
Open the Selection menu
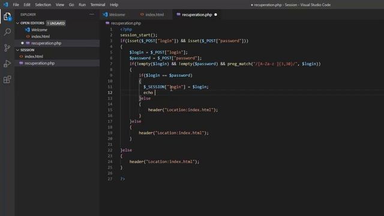click(43, 5)
